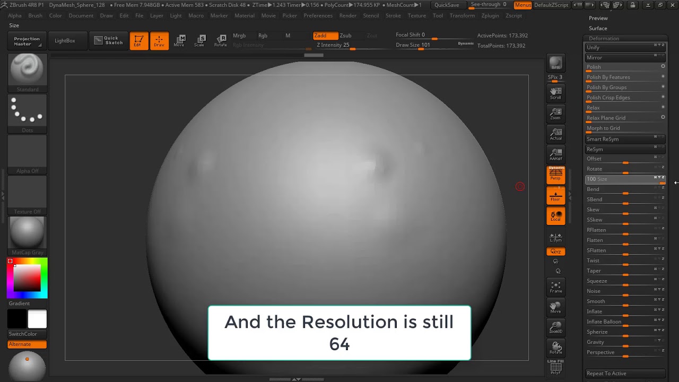Select the white main color swatch
The height and width of the screenshot is (382, 679).
coord(37,319)
